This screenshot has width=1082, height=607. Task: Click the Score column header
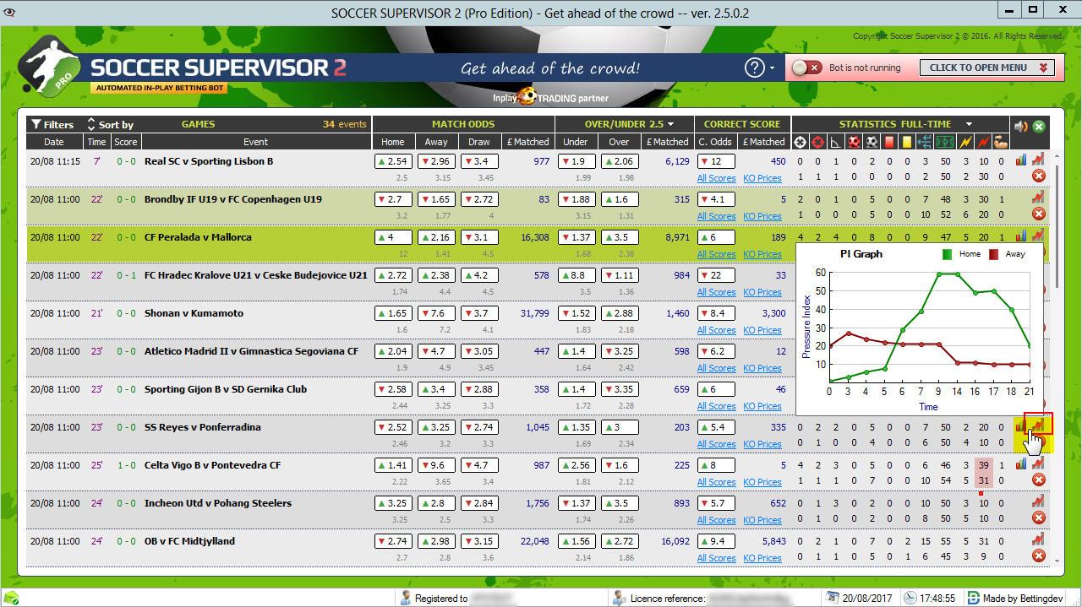coord(126,142)
